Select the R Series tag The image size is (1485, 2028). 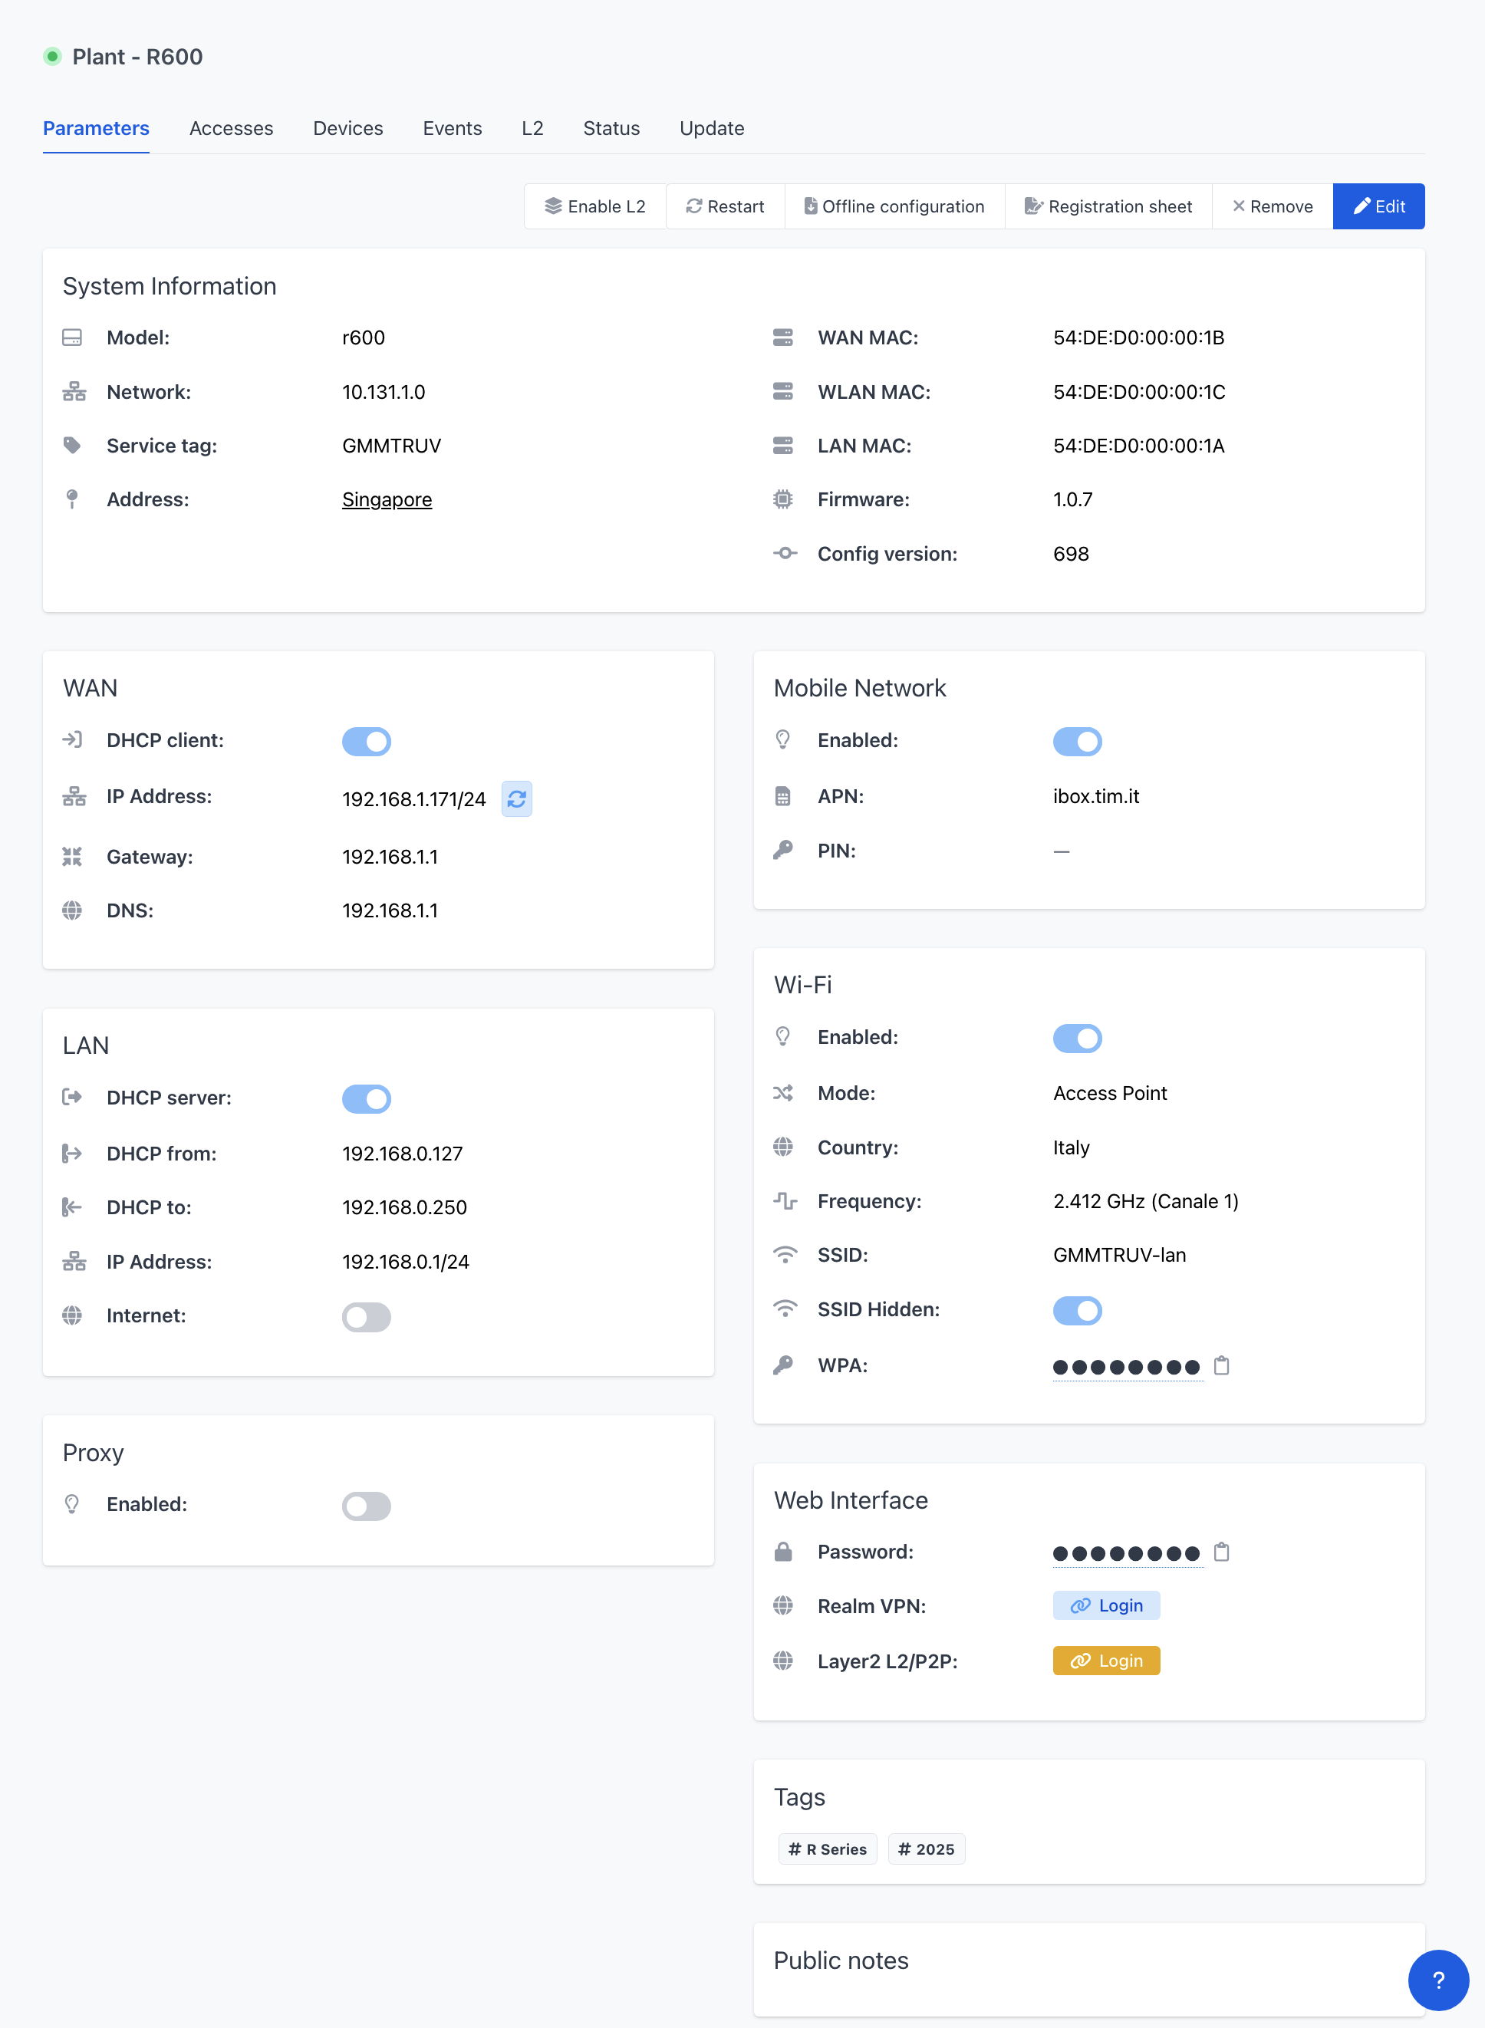(x=827, y=1849)
